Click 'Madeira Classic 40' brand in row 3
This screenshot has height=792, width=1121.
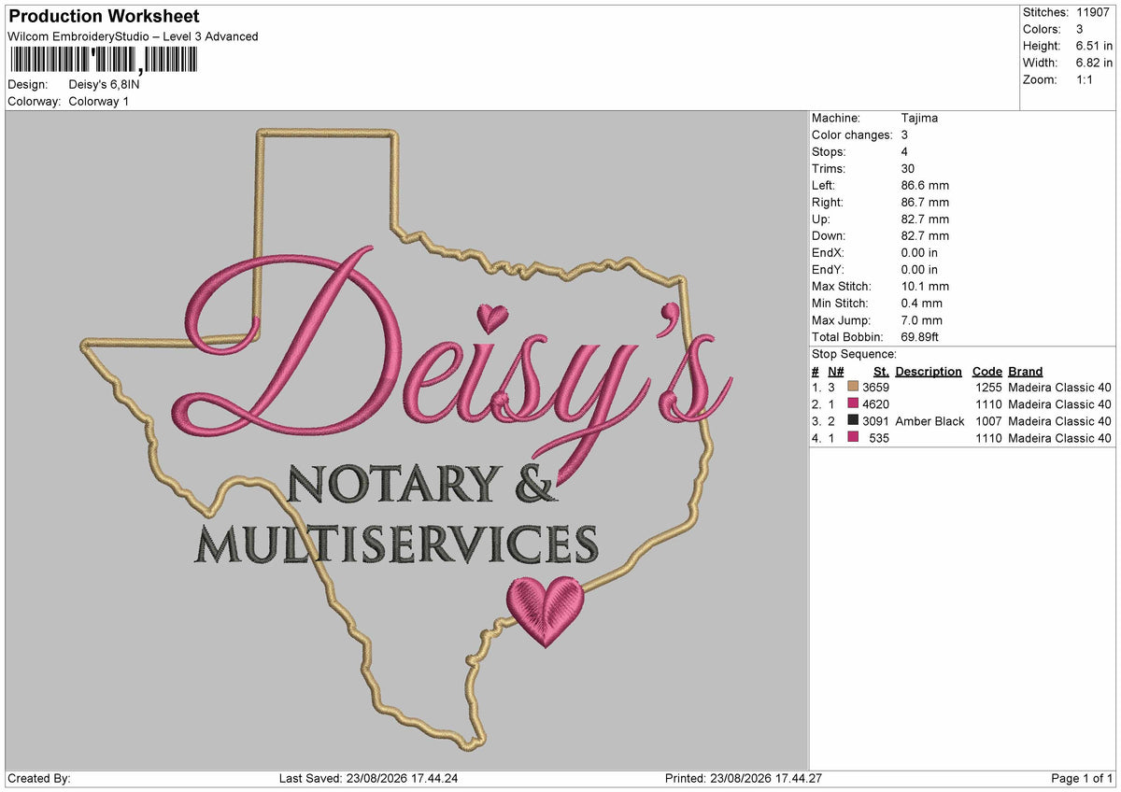tap(1060, 421)
